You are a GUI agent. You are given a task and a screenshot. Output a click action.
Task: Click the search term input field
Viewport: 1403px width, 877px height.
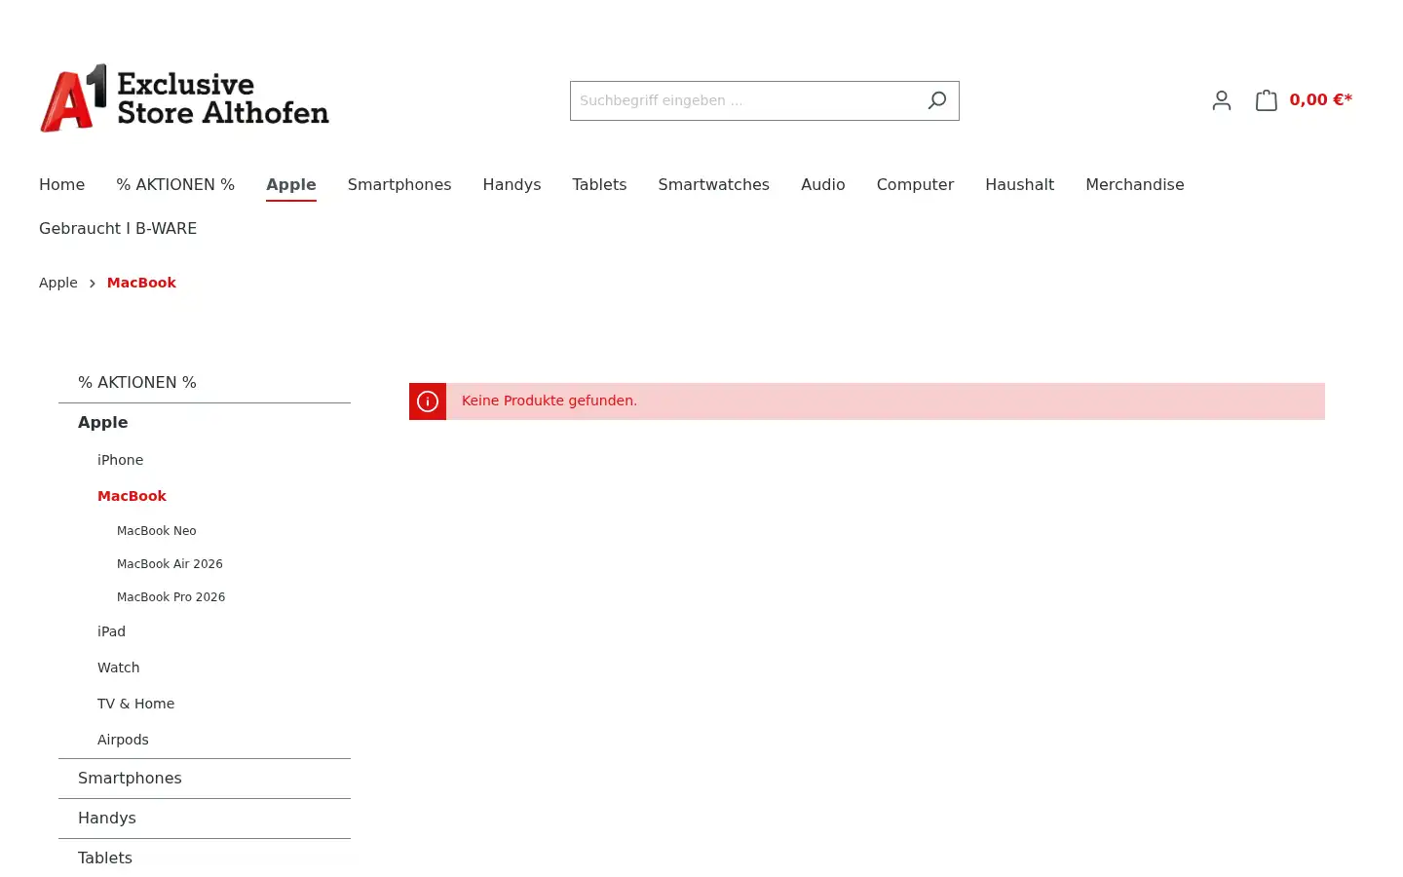743,100
